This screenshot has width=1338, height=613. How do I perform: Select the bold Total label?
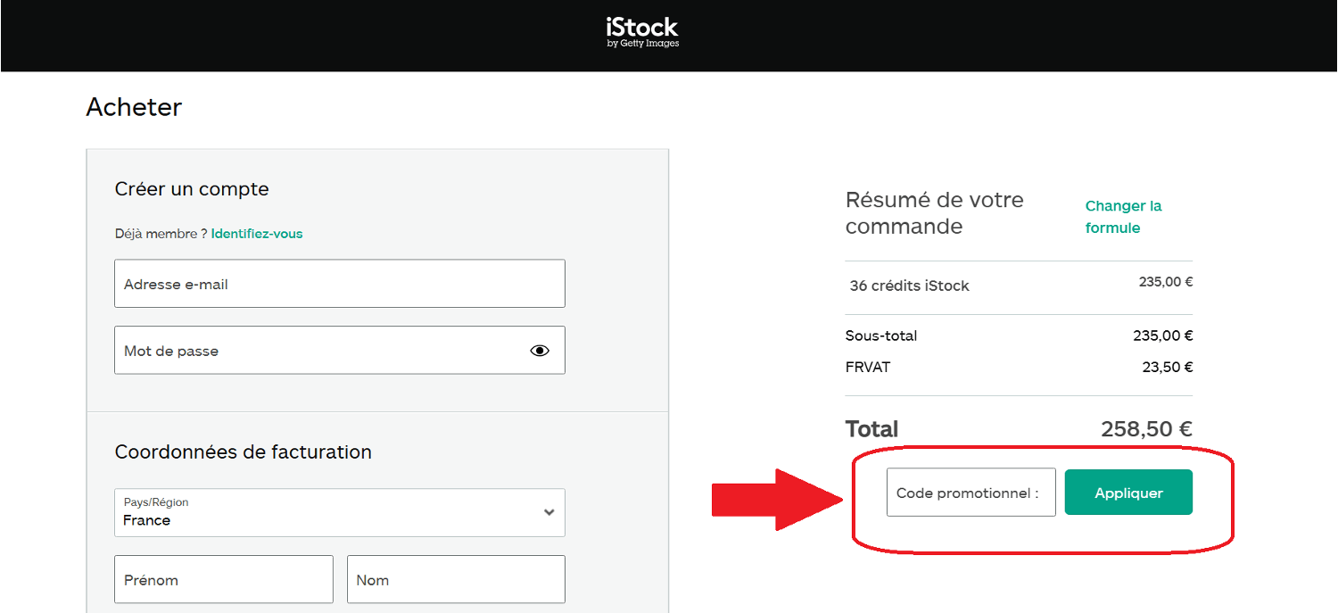871,428
